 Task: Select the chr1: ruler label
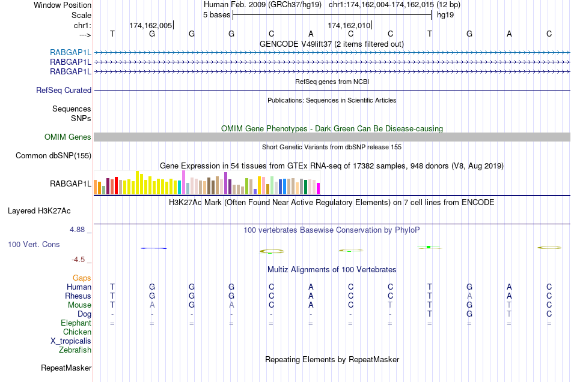pyautogui.click(x=83, y=25)
